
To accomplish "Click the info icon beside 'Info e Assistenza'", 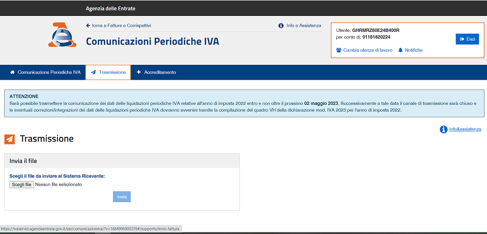I will pos(281,26).
